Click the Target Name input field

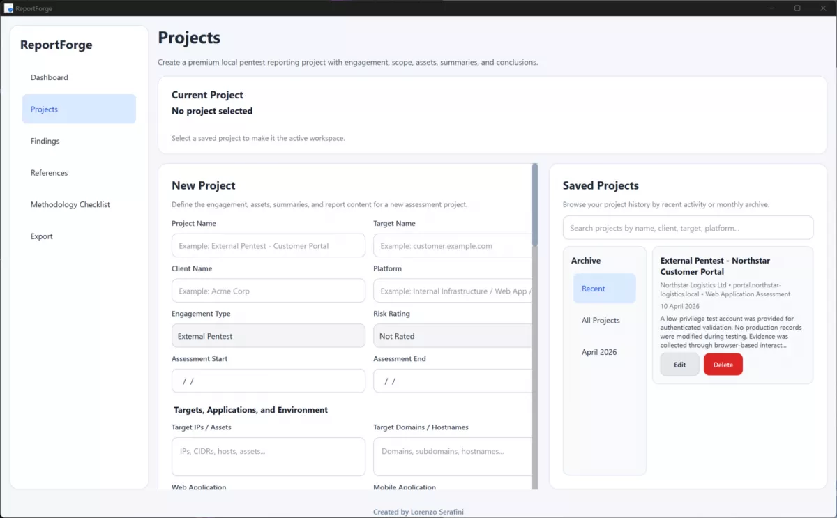pos(453,245)
